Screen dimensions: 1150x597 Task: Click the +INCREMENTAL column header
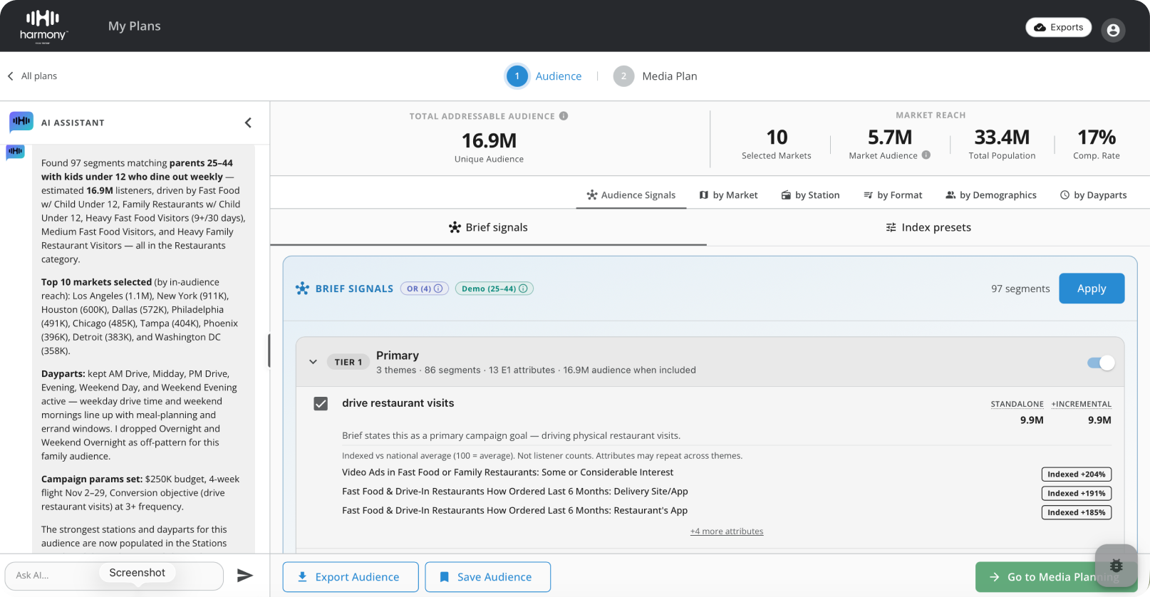coord(1081,404)
